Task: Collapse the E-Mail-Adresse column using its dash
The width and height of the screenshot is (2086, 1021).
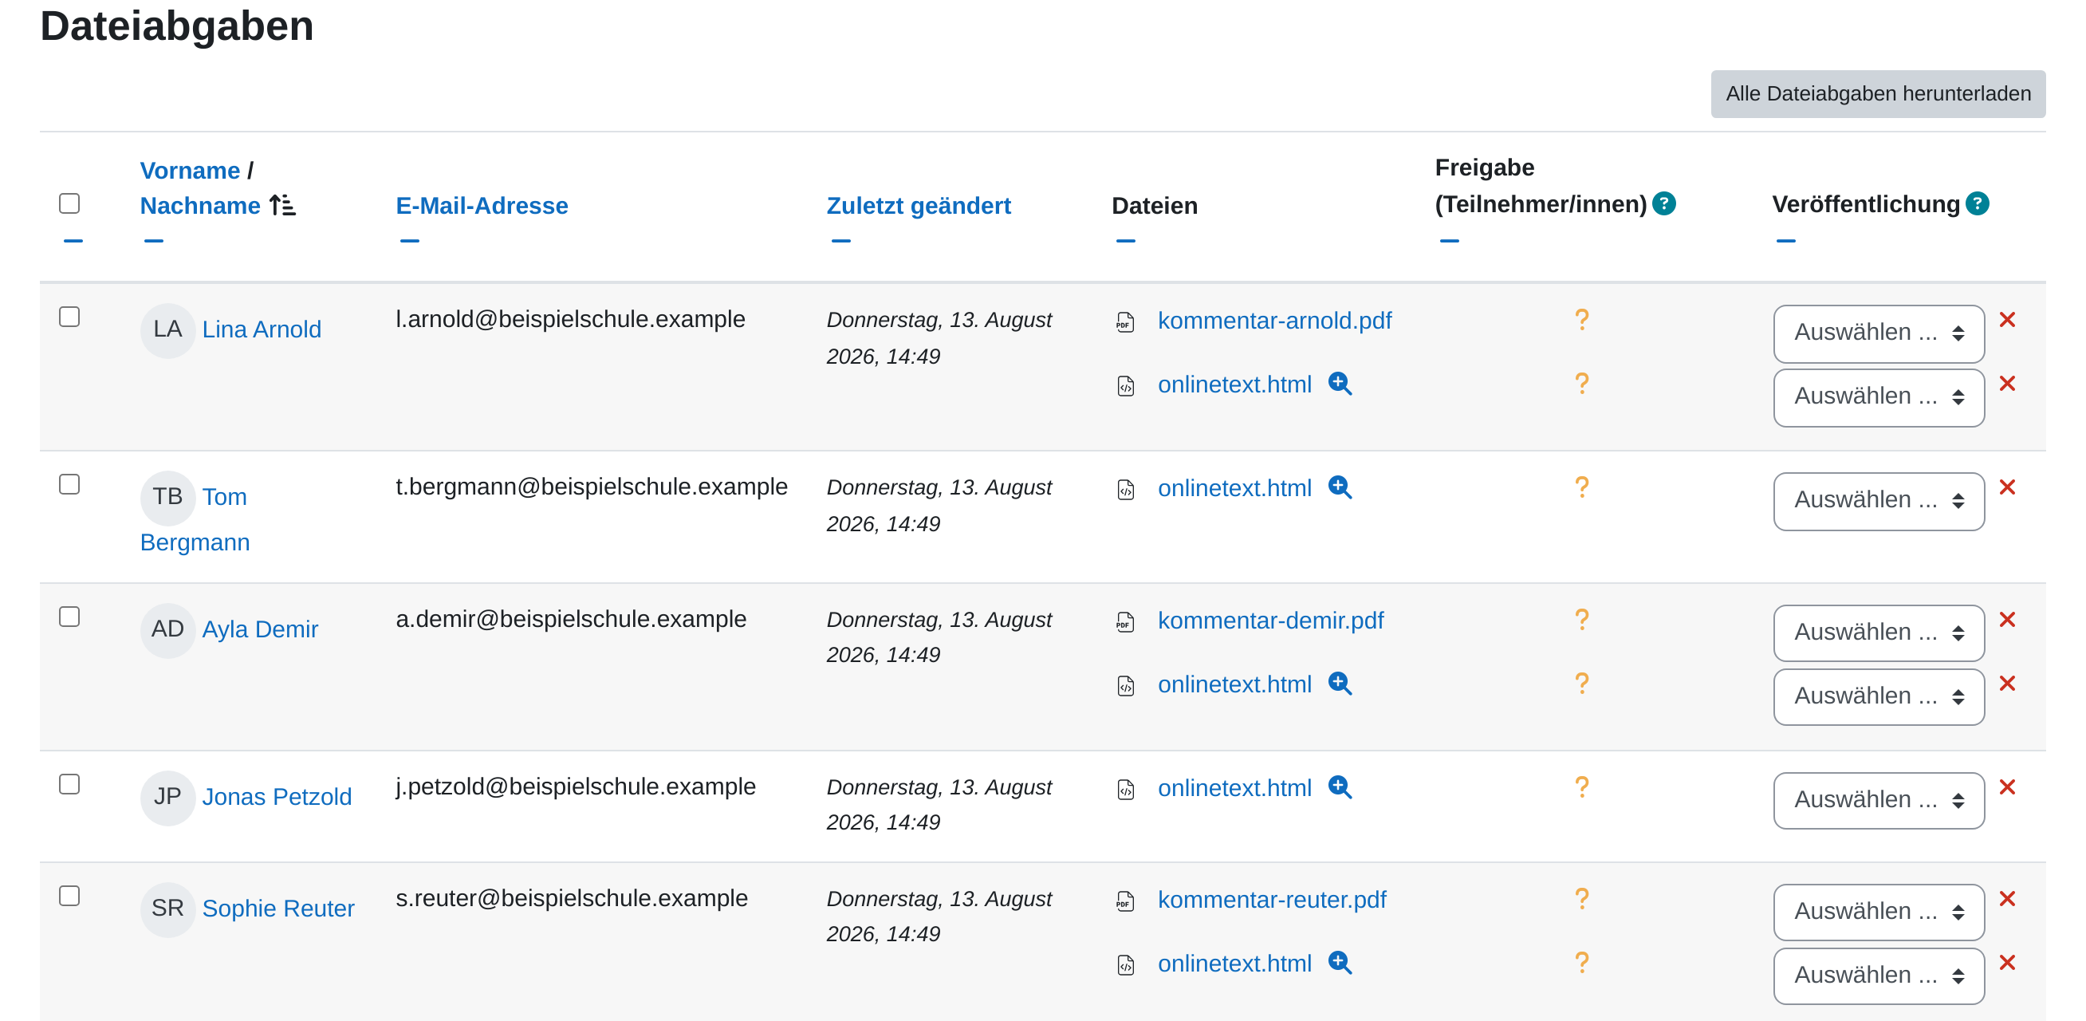Action: [410, 241]
